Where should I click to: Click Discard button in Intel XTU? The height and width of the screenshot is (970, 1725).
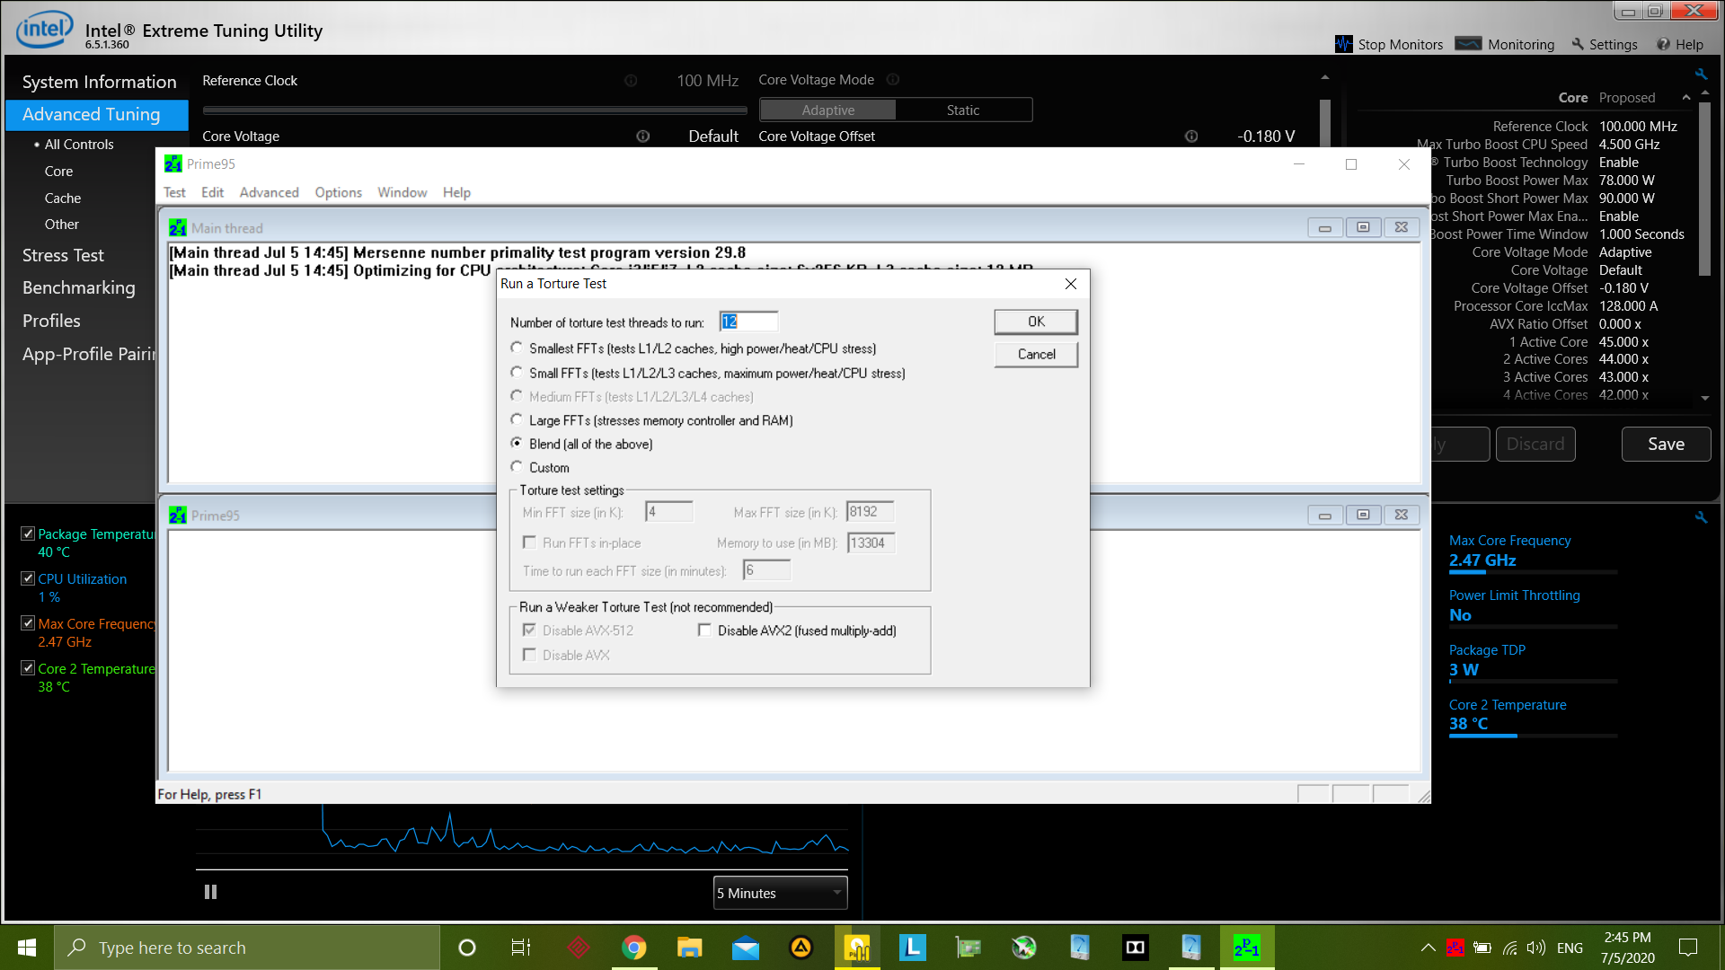(x=1535, y=444)
